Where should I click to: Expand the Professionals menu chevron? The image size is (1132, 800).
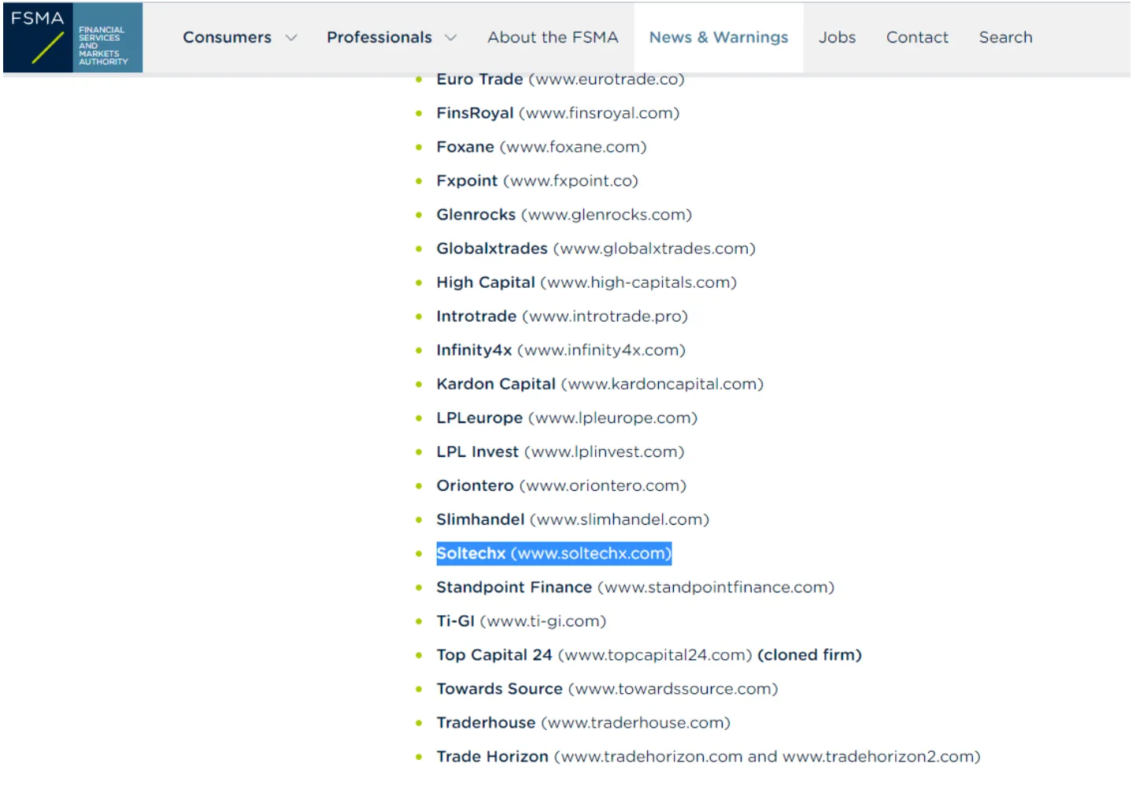click(450, 38)
